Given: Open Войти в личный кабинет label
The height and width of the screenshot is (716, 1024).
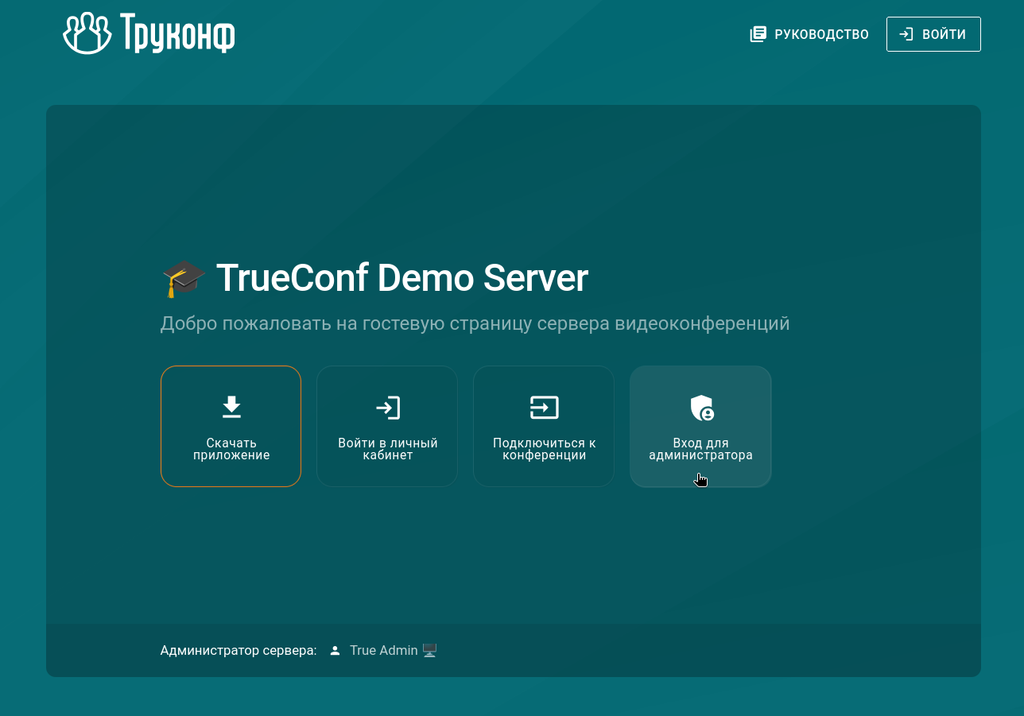Looking at the screenshot, I should 387,449.
